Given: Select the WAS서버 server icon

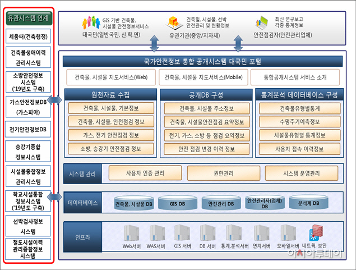Looking at the screenshot, I should point(157,233).
